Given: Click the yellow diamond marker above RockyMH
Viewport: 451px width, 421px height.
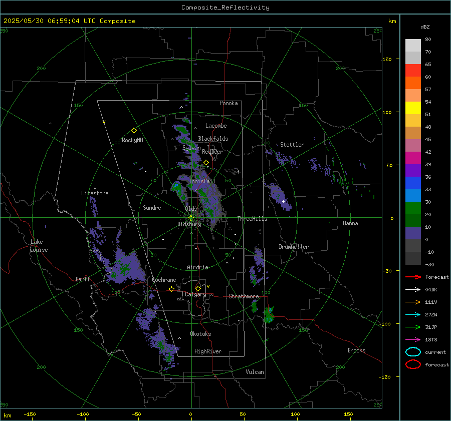Looking at the screenshot, I should coord(134,131).
